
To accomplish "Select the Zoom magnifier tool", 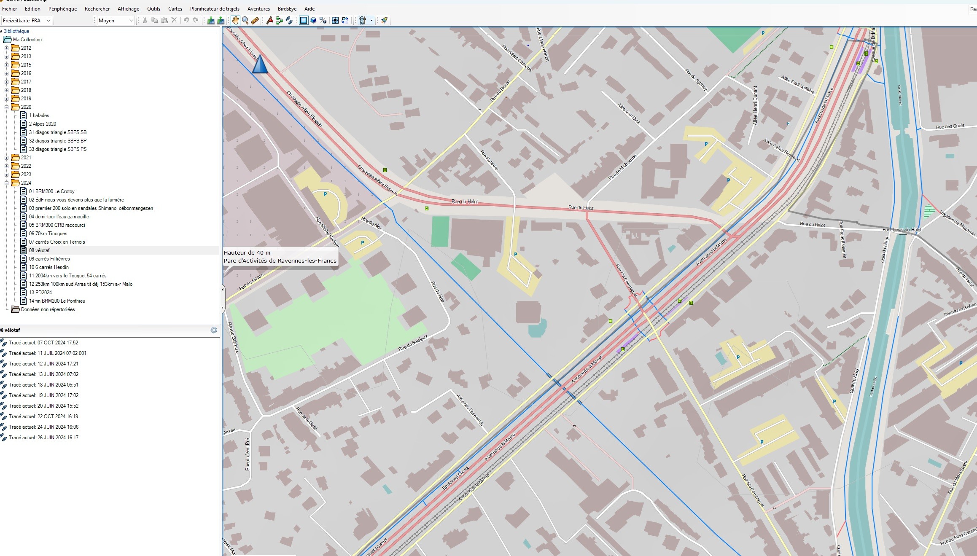I will tap(245, 20).
